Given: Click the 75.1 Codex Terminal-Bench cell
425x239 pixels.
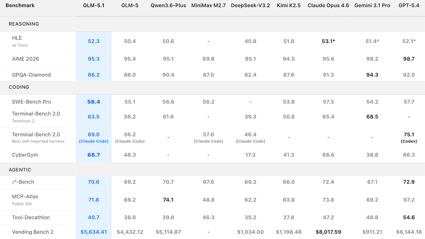Looking at the screenshot, I should coord(409,137).
